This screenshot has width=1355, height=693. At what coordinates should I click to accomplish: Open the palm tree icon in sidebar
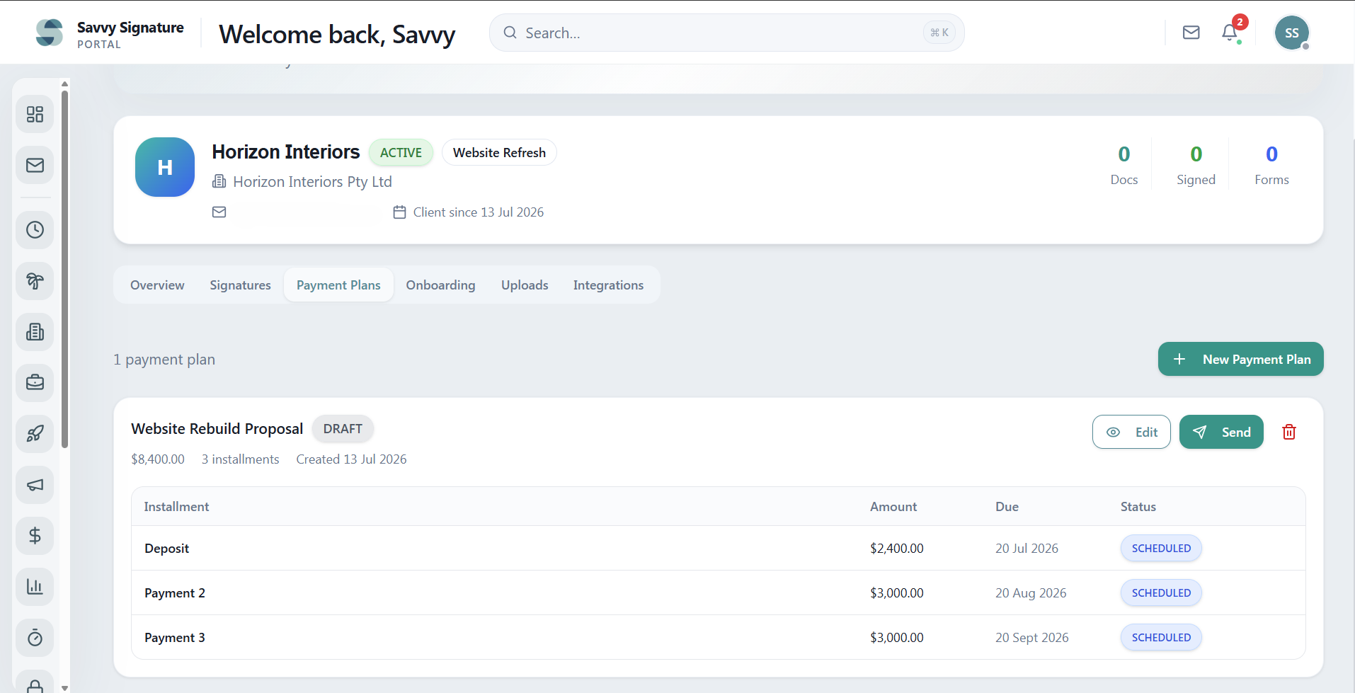click(35, 281)
